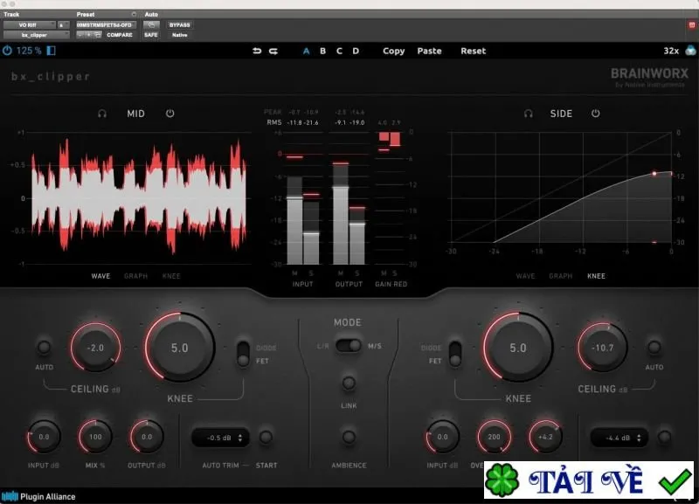The width and height of the screenshot is (699, 504).
Task: Switch MID display to KNEE view
Action: click(x=171, y=276)
